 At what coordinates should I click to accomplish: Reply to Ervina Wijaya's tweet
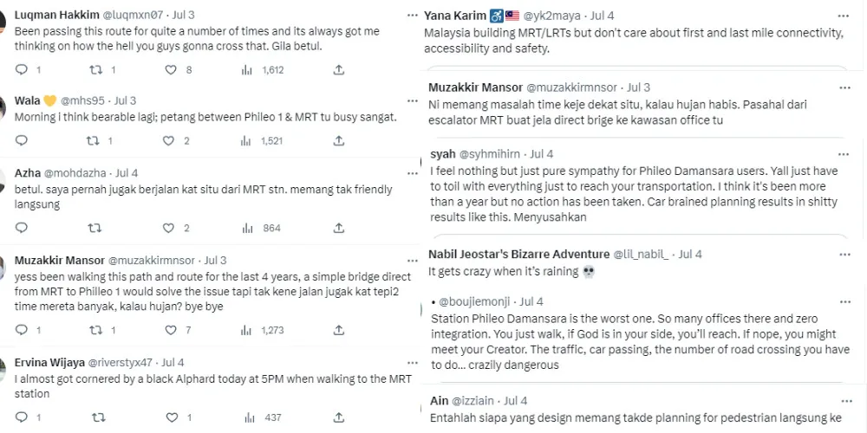tap(22, 417)
